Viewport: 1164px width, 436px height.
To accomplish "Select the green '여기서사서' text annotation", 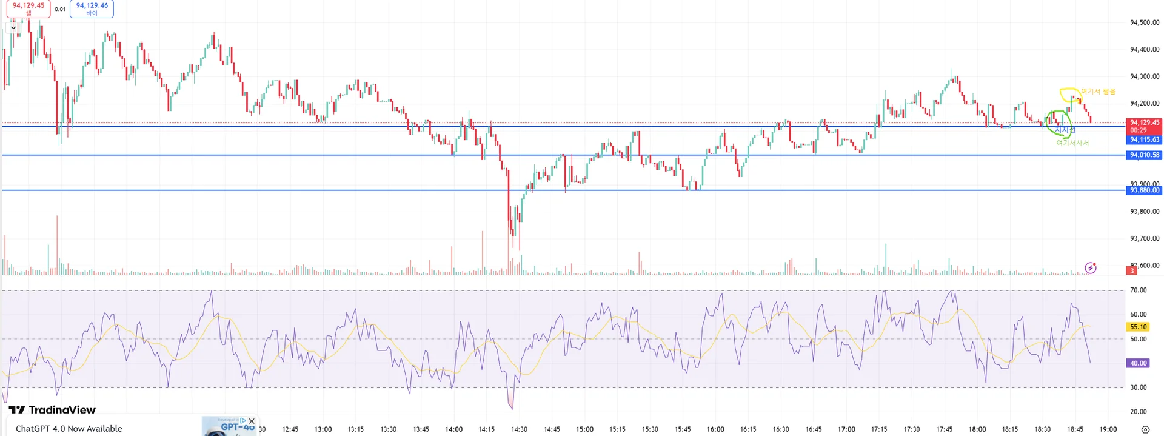I will (1072, 143).
